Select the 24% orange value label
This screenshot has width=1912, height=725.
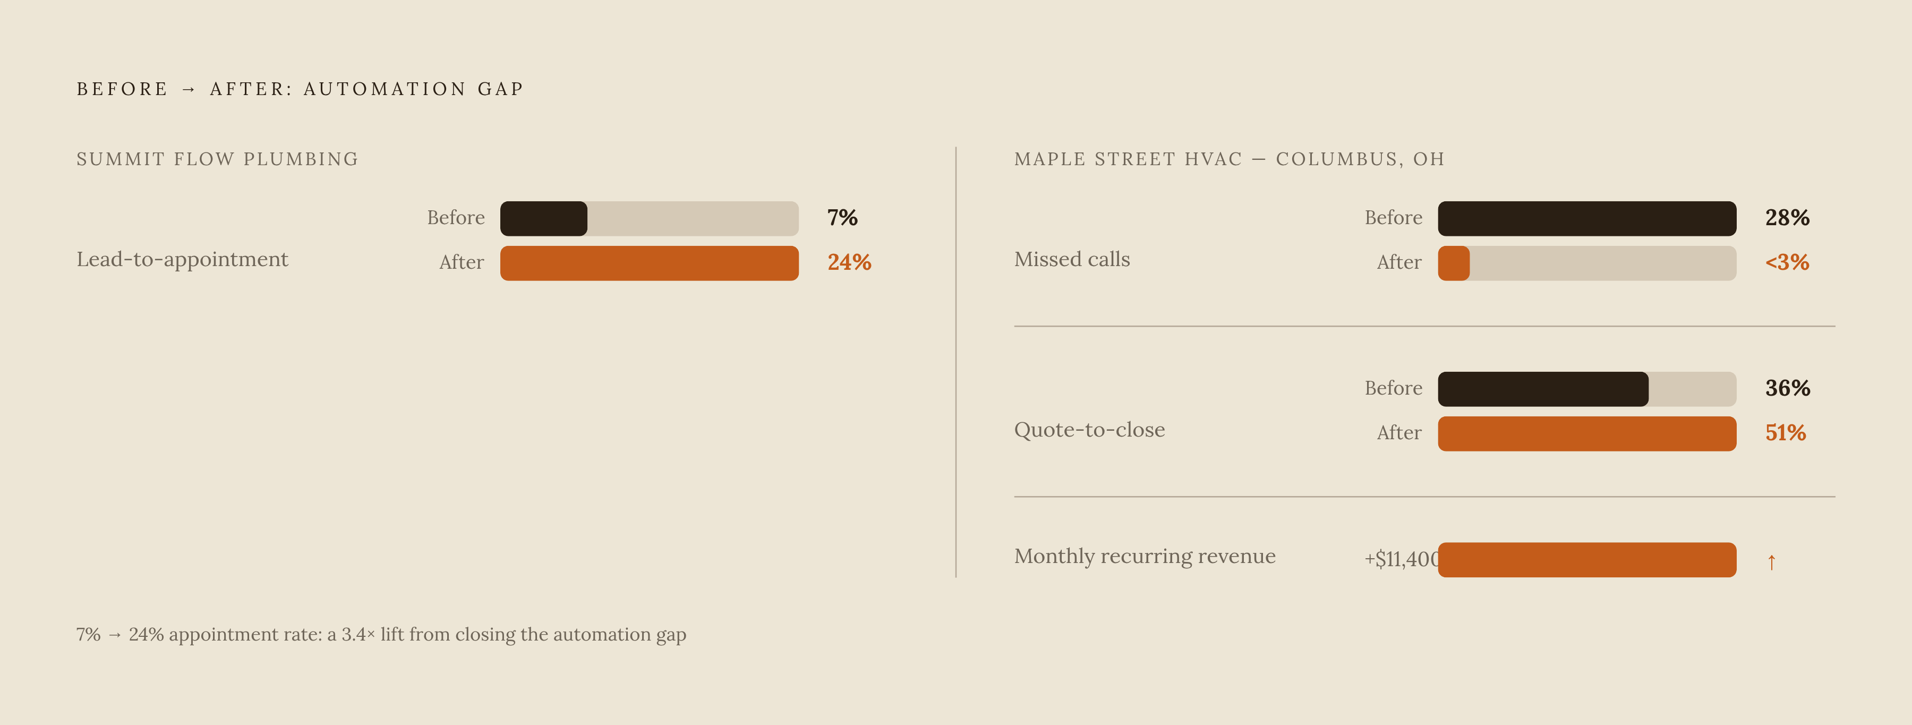point(849,262)
